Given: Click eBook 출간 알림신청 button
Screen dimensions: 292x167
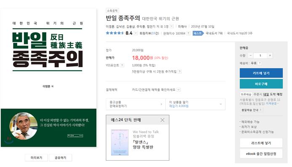Looking at the screenshot, I should pyautogui.click(x=261, y=154).
